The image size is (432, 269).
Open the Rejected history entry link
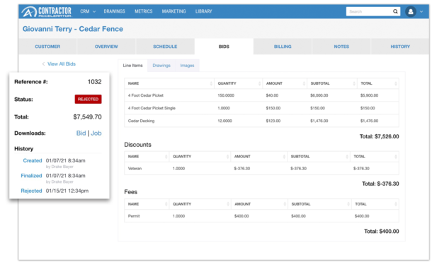[x=31, y=191]
